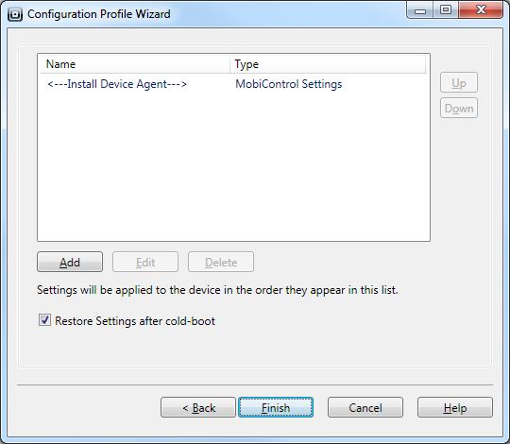Go back with the Back button
Viewport: 510px width, 444px height.
(x=198, y=407)
